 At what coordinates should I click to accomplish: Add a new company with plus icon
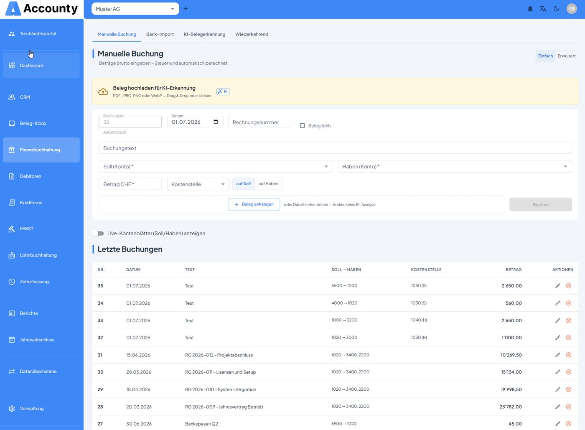(186, 9)
